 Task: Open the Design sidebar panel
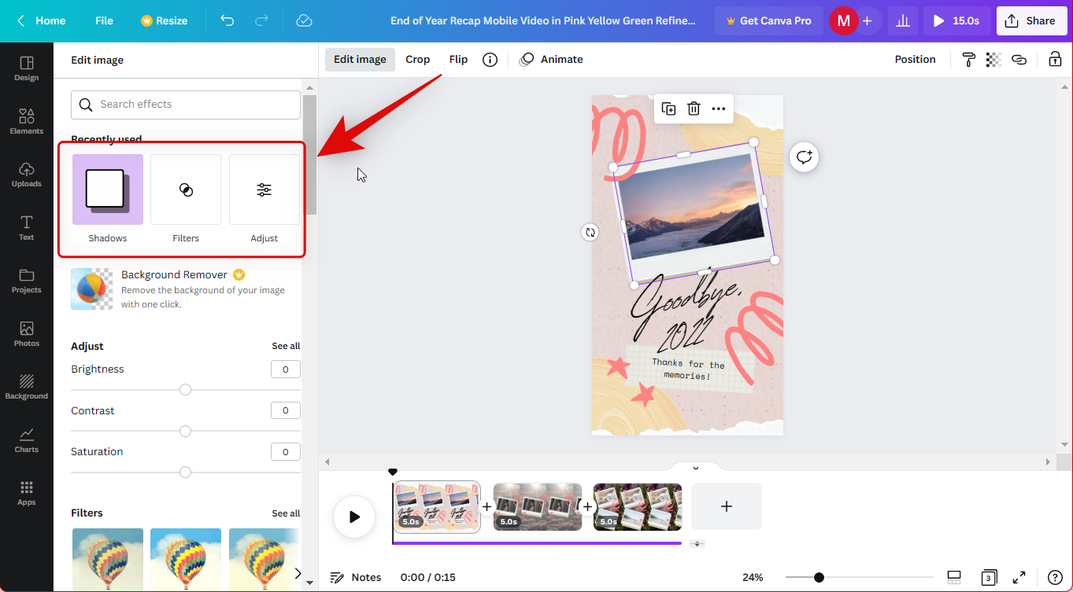pos(26,68)
